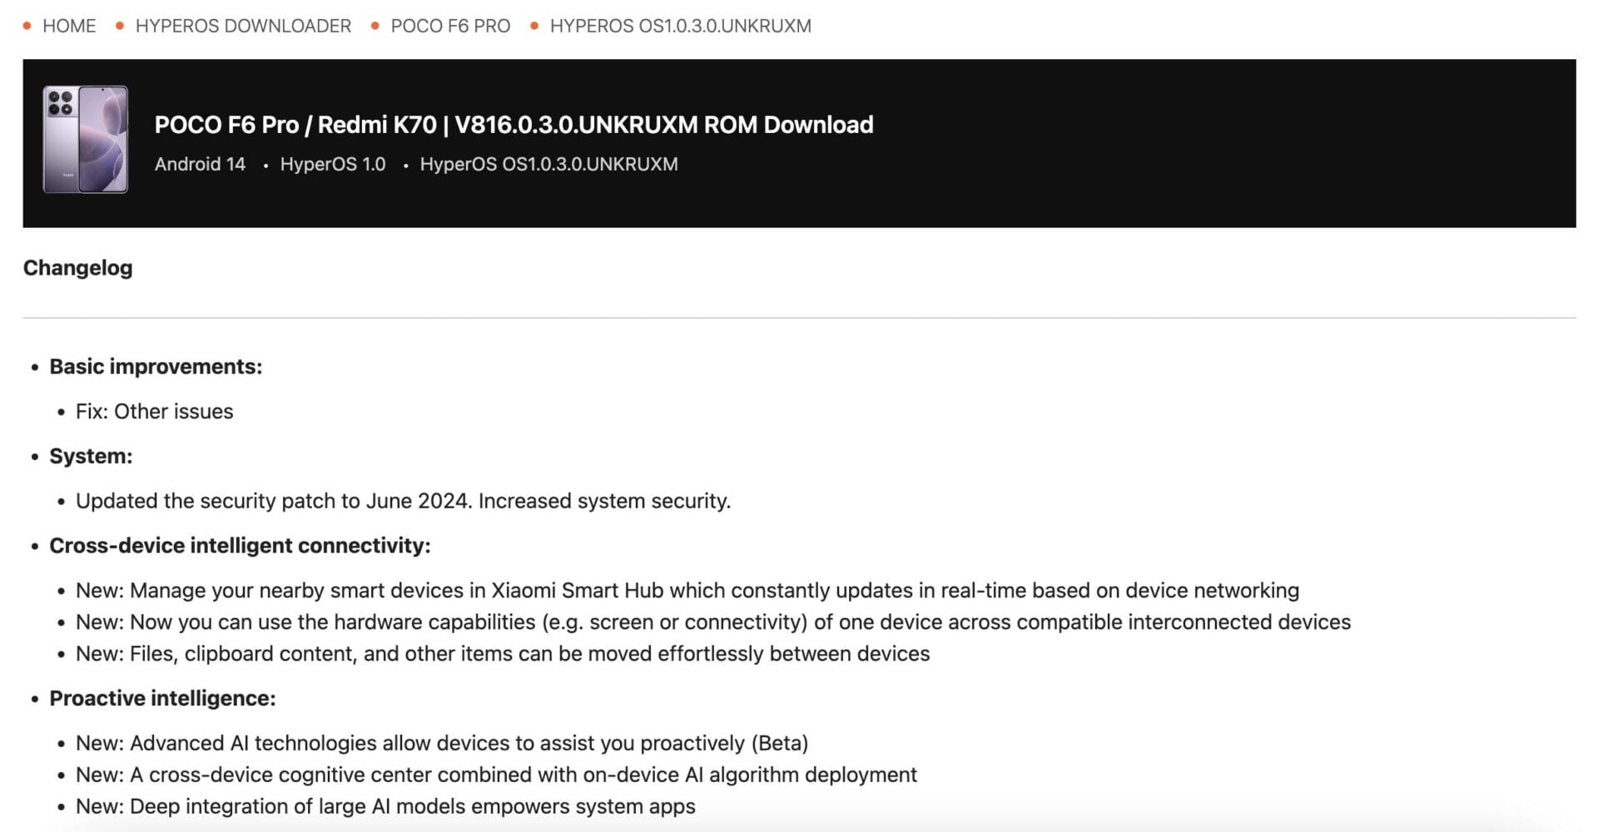The image size is (1598, 832).
Task: Click the ROM Download page title
Action: coord(514,125)
